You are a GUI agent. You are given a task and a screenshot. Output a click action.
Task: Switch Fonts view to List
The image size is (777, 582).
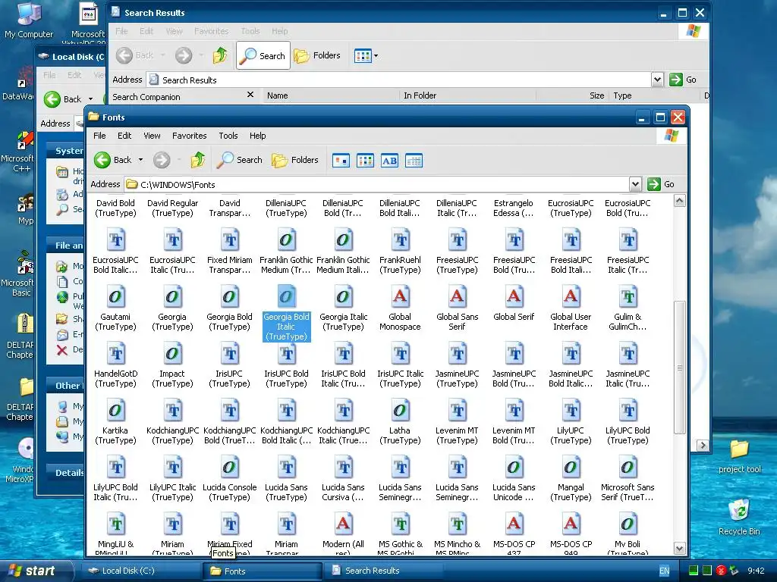(365, 161)
